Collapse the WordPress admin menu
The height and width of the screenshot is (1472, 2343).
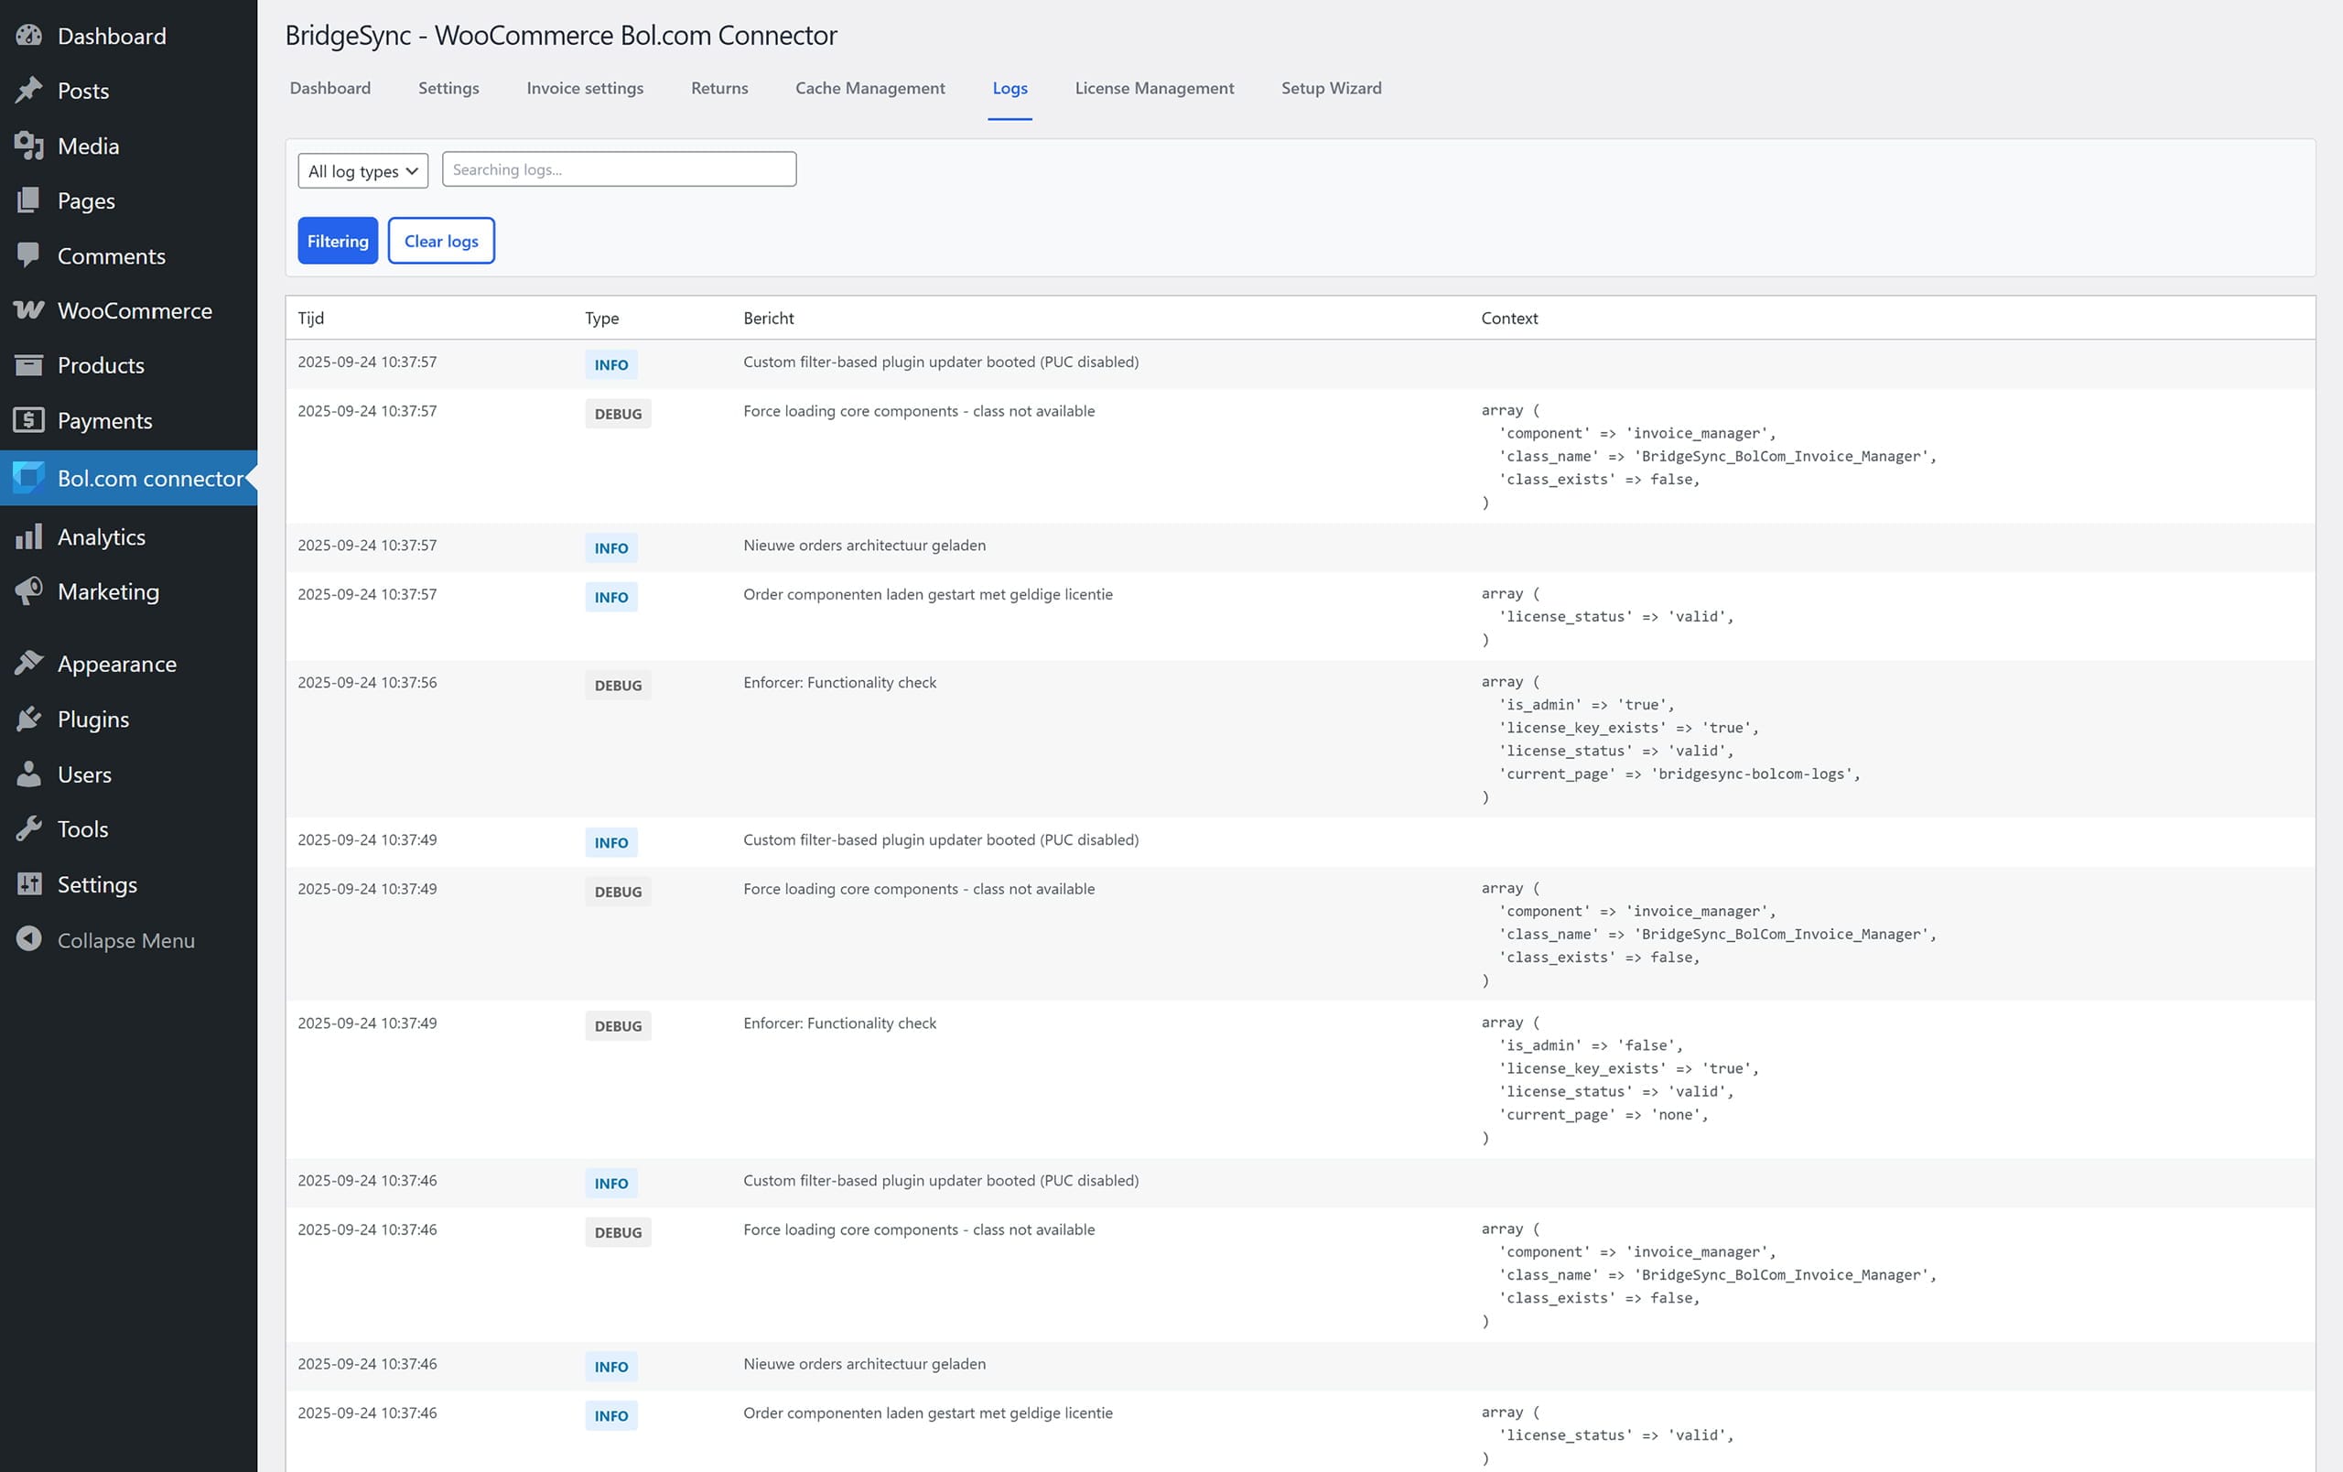pos(28,940)
